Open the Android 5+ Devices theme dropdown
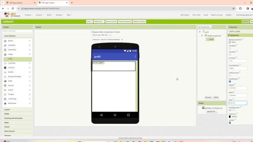Image resolution: width=253 pixels, height=142 pixels. tap(107, 39)
